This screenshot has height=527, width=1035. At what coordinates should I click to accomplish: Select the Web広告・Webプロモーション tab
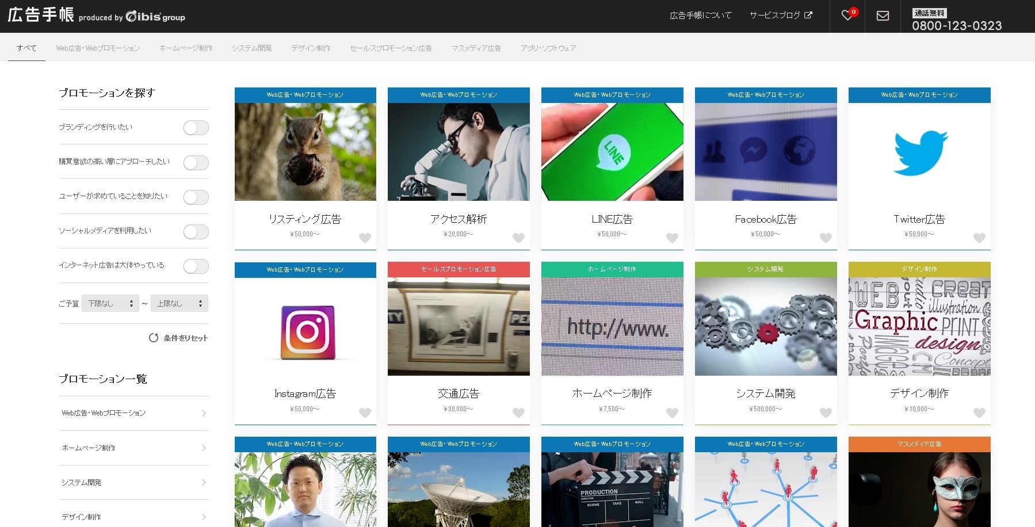[98, 48]
